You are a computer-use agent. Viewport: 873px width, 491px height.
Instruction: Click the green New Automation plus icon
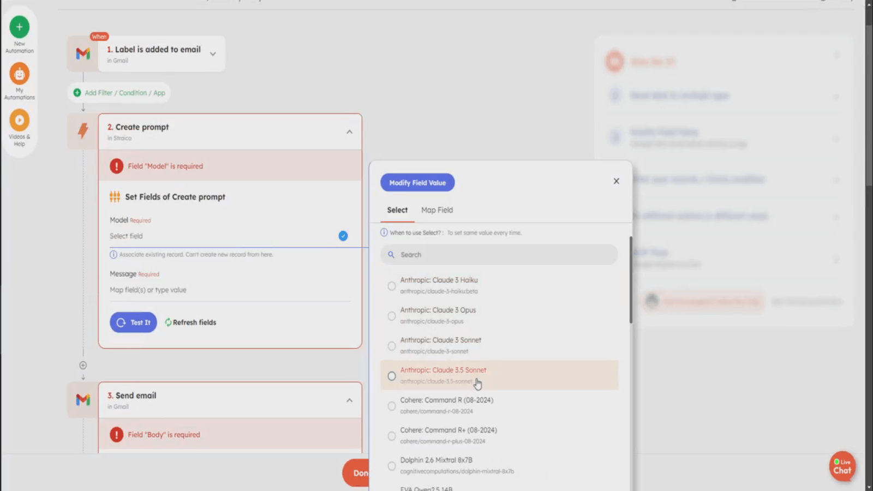pyautogui.click(x=20, y=27)
